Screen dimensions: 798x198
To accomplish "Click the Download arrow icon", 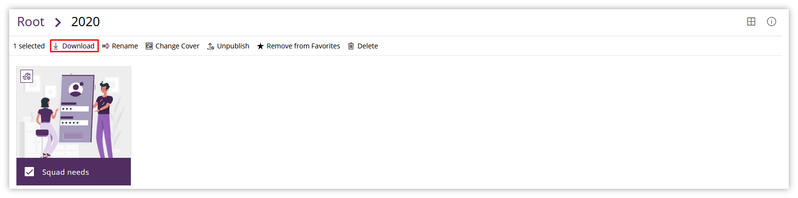I will pyautogui.click(x=56, y=46).
